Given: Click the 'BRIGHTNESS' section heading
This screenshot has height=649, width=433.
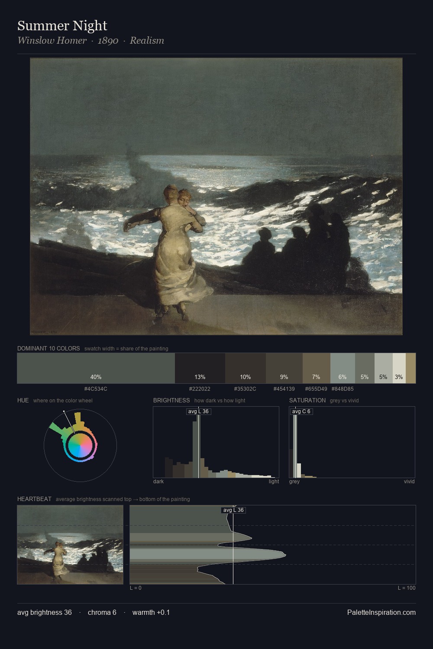Looking at the screenshot, I should (x=171, y=400).
